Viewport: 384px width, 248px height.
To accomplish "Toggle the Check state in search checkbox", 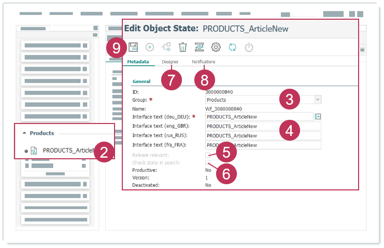I will pos(208,162).
